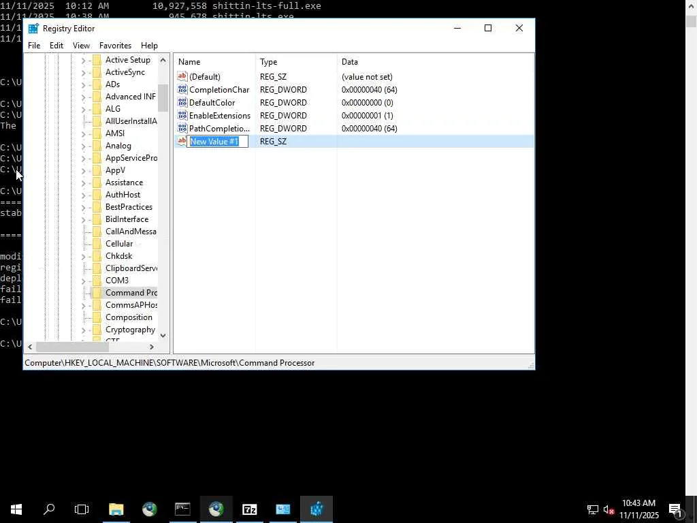This screenshot has width=697, height=523.
Task: Expand the ActiveSync key
Action: point(84,72)
